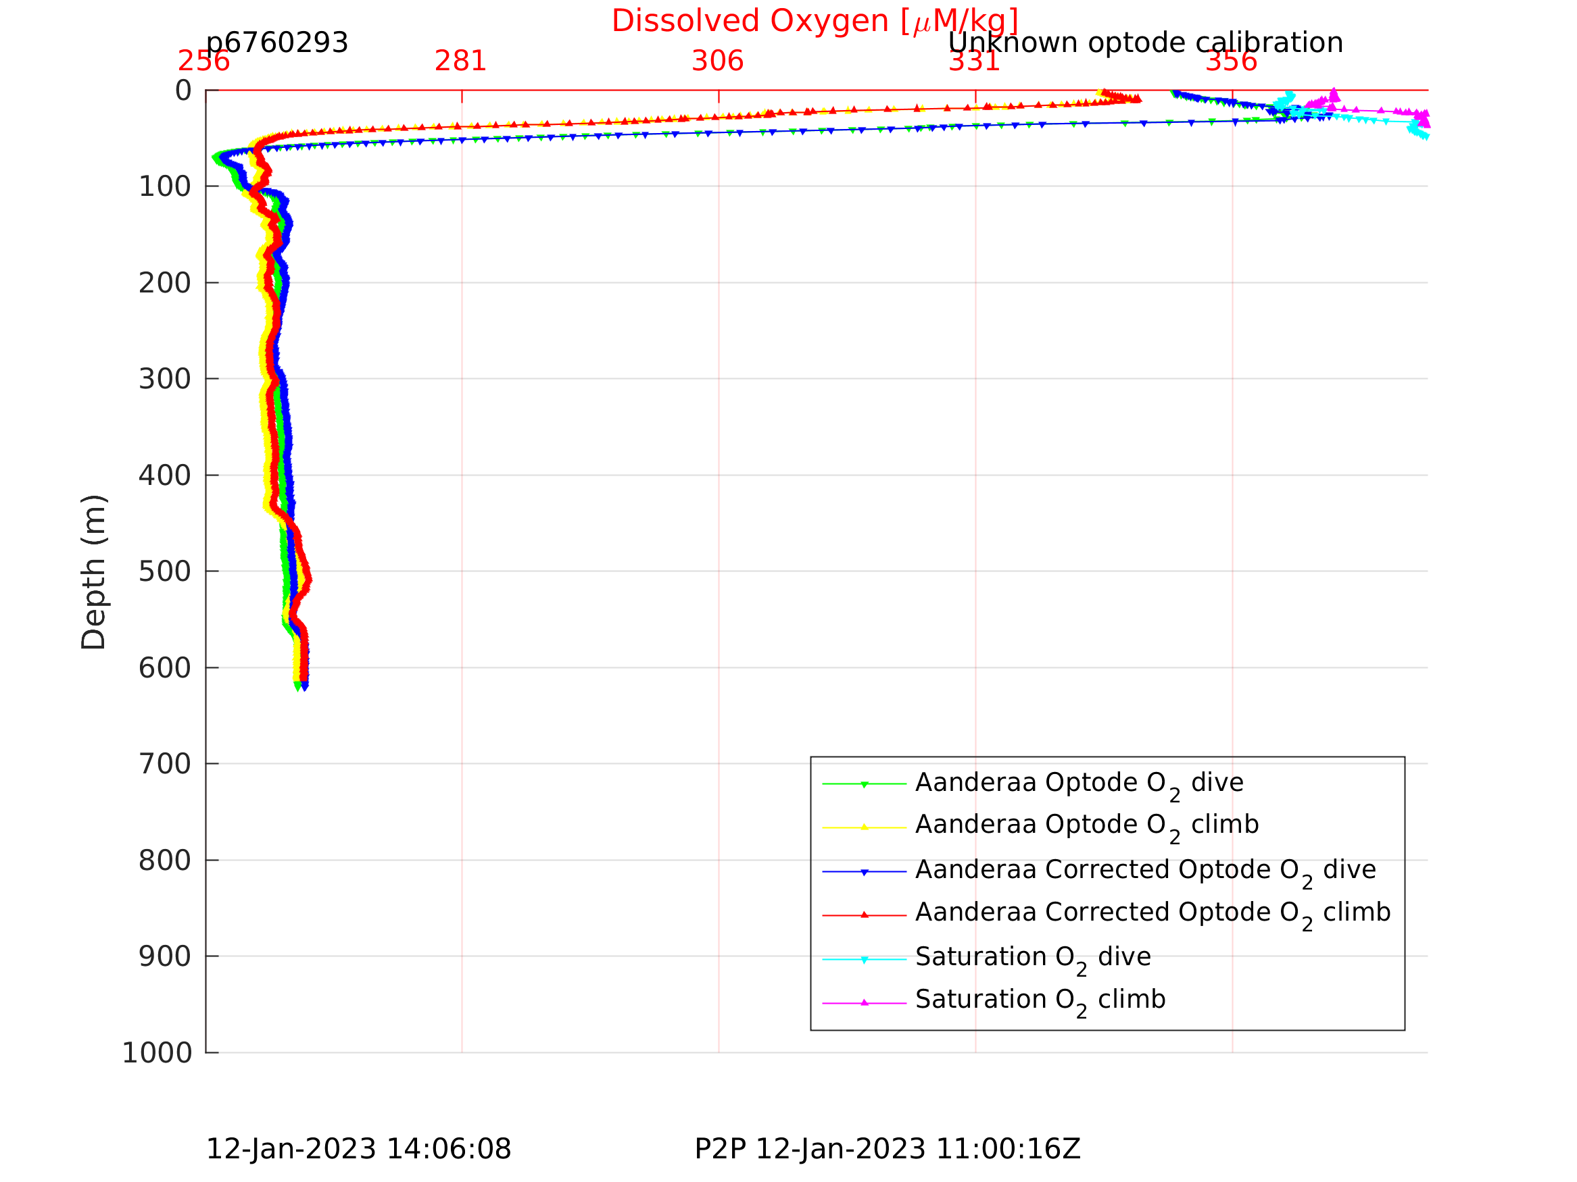Click the 'Aanderaa Optode O2 climb' legend label
The height and width of the screenshot is (1182, 1577).
pyautogui.click(x=1086, y=825)
